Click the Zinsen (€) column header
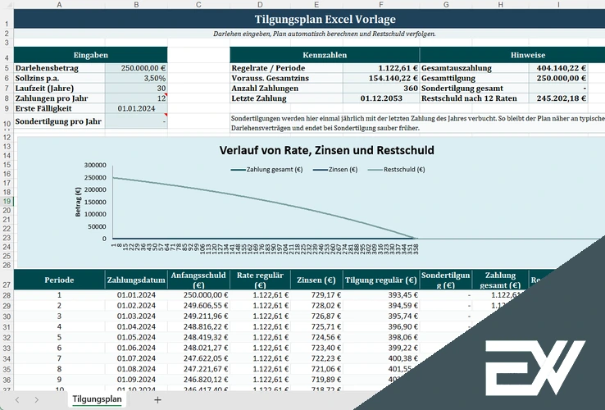605x410 pixels. [x=316, y=280]
